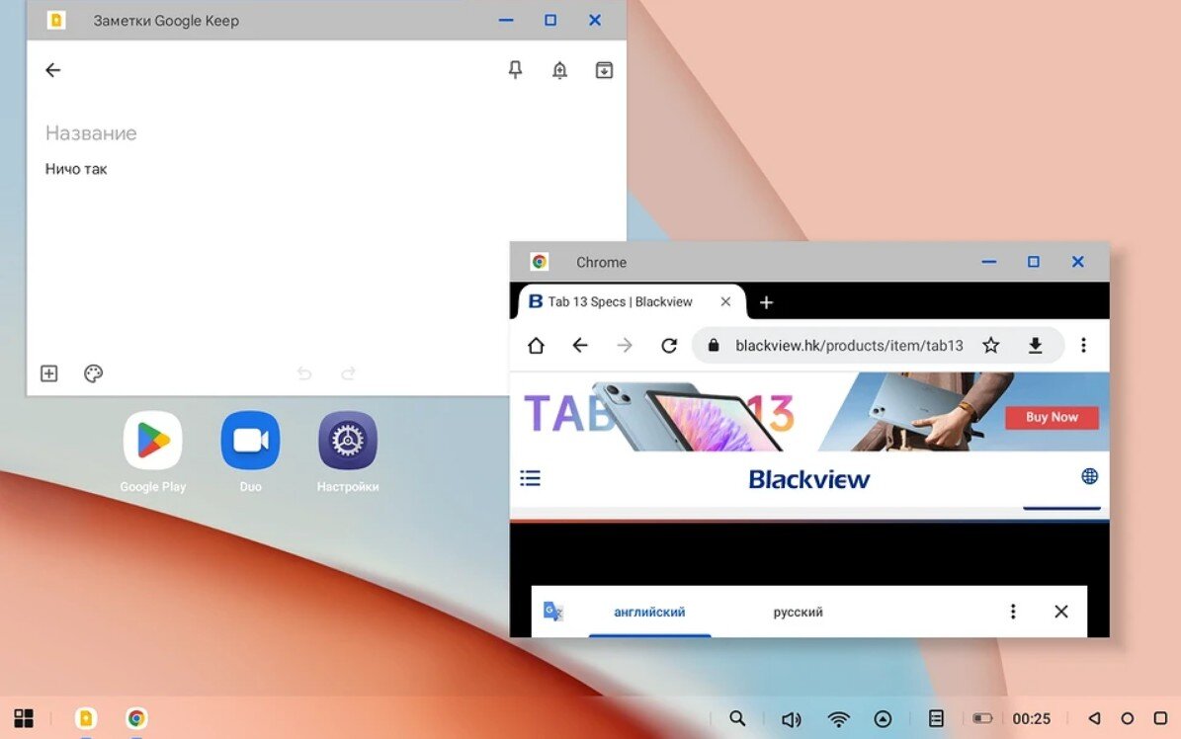1181x739 pixels.
Task: Add a new item to the note
Action: click(48, 373)
